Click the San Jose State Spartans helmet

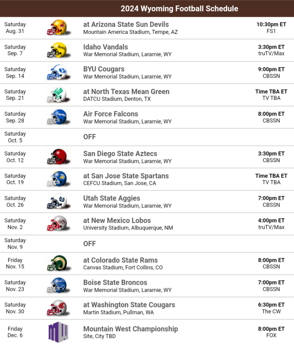pyautogui.click(x=57, y=179)
